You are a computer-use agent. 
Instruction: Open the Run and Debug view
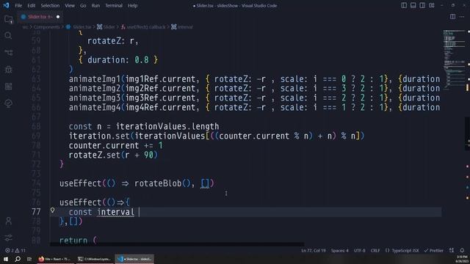[8, 70]
